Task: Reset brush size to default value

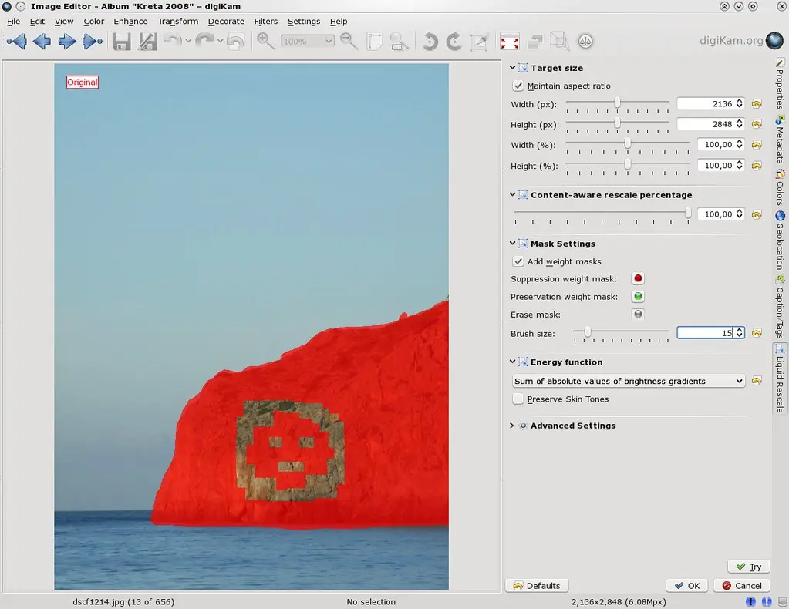Action: tap(757, 333)
